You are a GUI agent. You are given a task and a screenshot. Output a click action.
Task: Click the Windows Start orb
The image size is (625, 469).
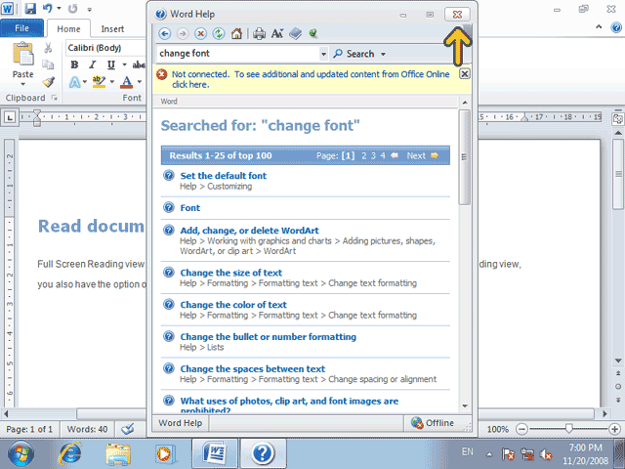click(x=21, y=453)
